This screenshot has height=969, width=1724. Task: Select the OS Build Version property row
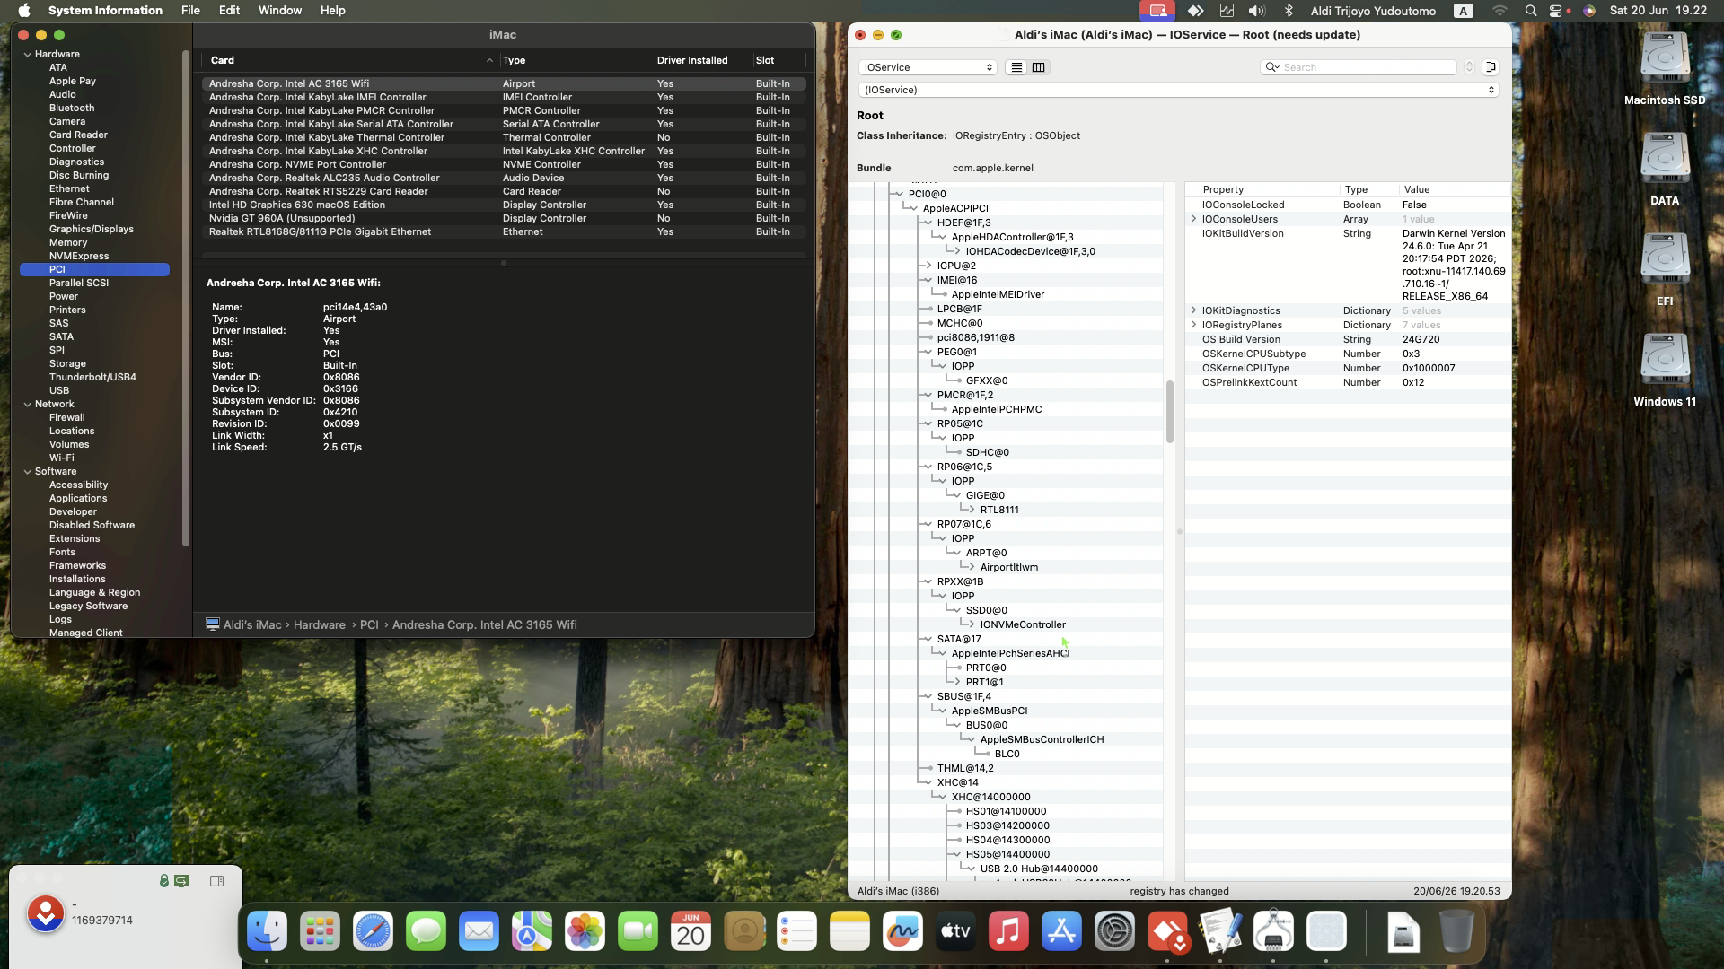click(1347, 339)
